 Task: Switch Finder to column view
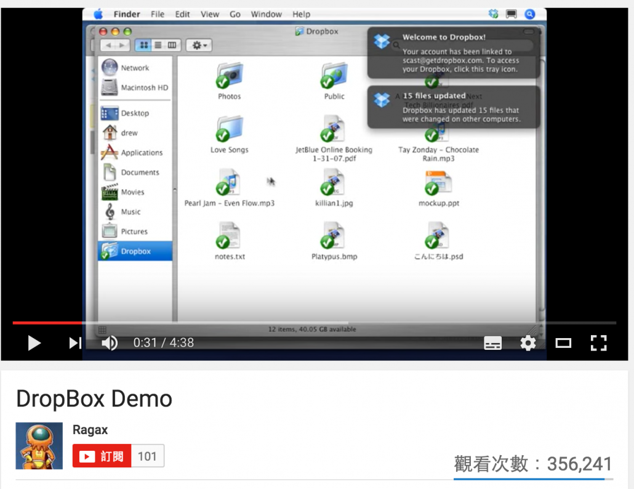(x=172, y=46)
